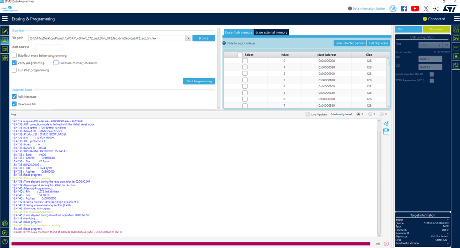
Task: Select verbosity level 3 radio button
Action: pyautogui.click(x=382, y=114)
